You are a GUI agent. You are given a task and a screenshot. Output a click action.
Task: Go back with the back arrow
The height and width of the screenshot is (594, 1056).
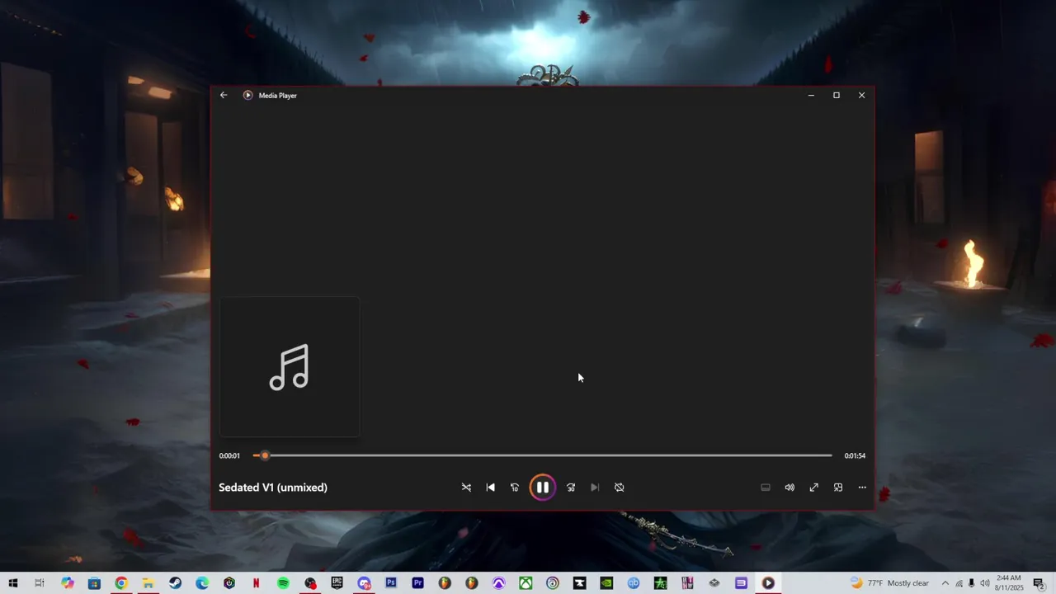(224, 95)
